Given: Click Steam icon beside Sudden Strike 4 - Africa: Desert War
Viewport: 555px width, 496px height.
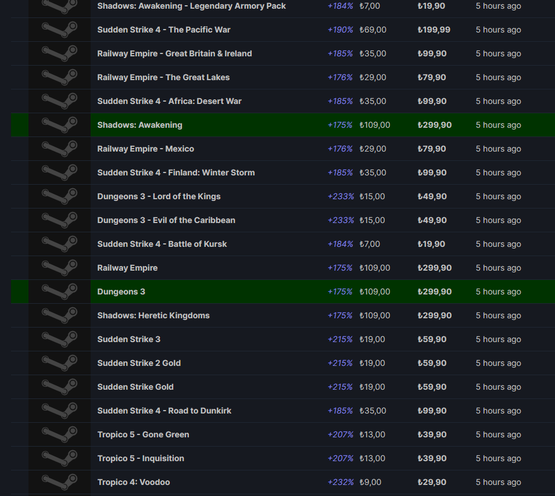Looking at the screenshot, I should pyautogui.click(x=59, y=101).
